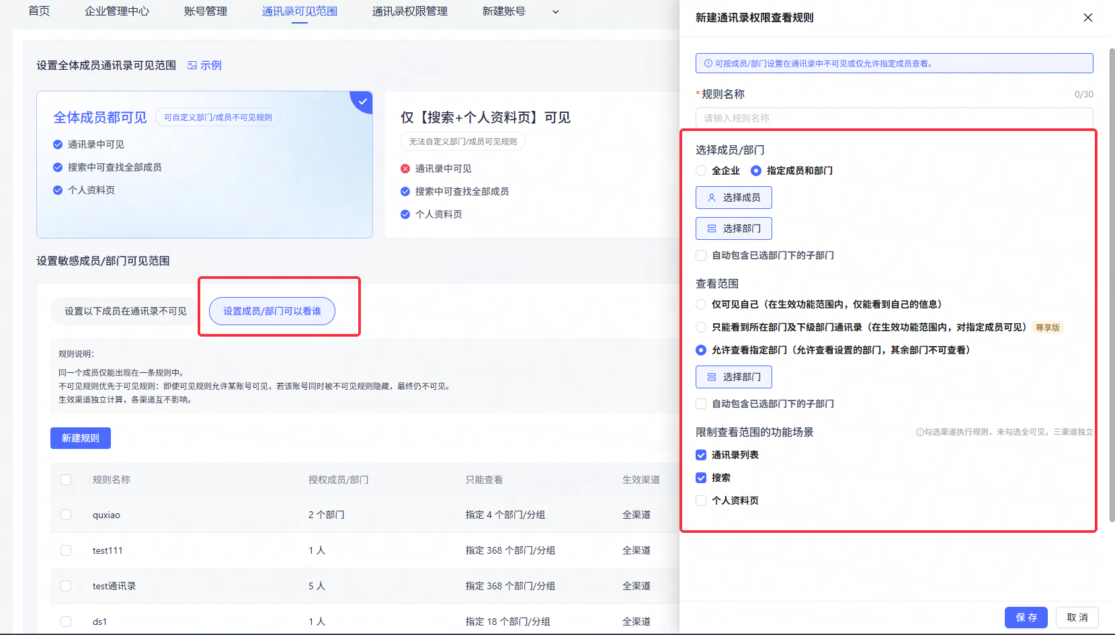Check 自动包含已选部门下的子部门 under 选择成员/部门
This screenshot has width=1115, height=635.
pos(701,255)
